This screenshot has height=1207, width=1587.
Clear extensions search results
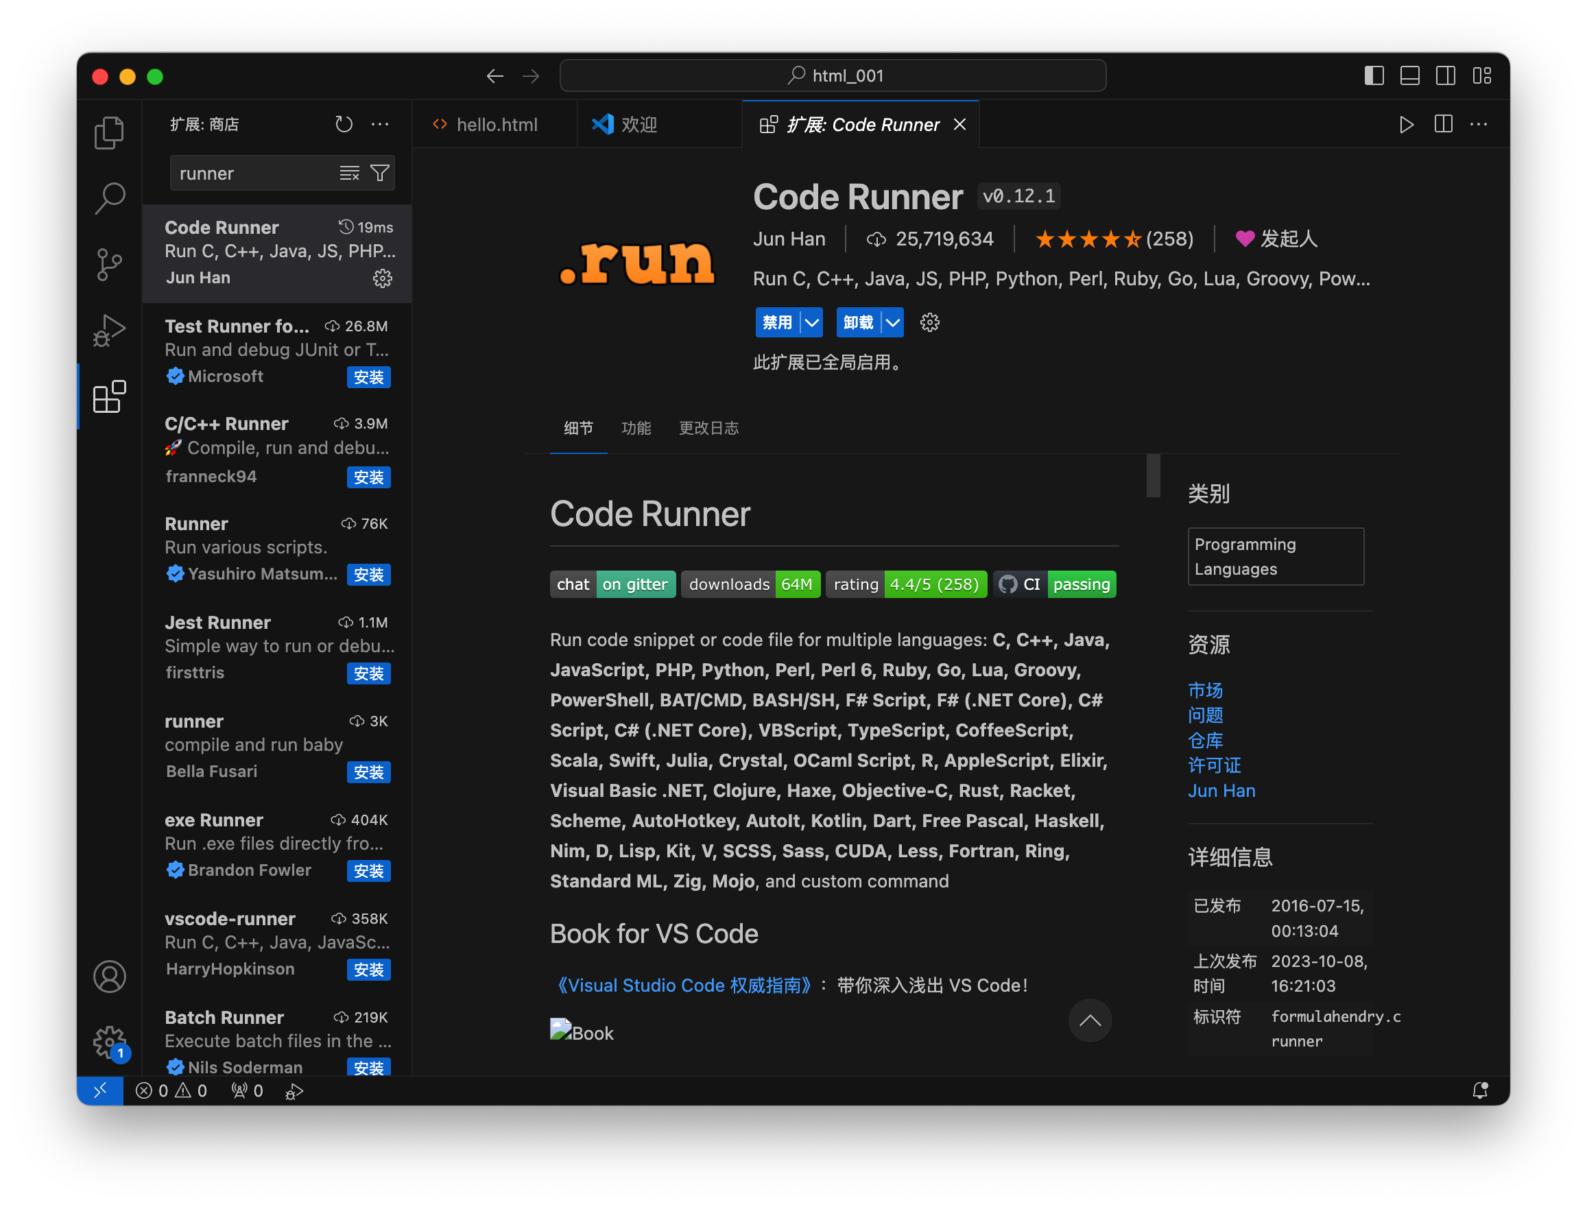pos(349,173)
